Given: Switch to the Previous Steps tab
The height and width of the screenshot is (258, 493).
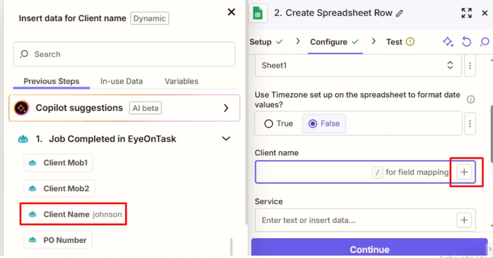Looking at the screenshot, I should pyautogui.click(x=51, y=81).
